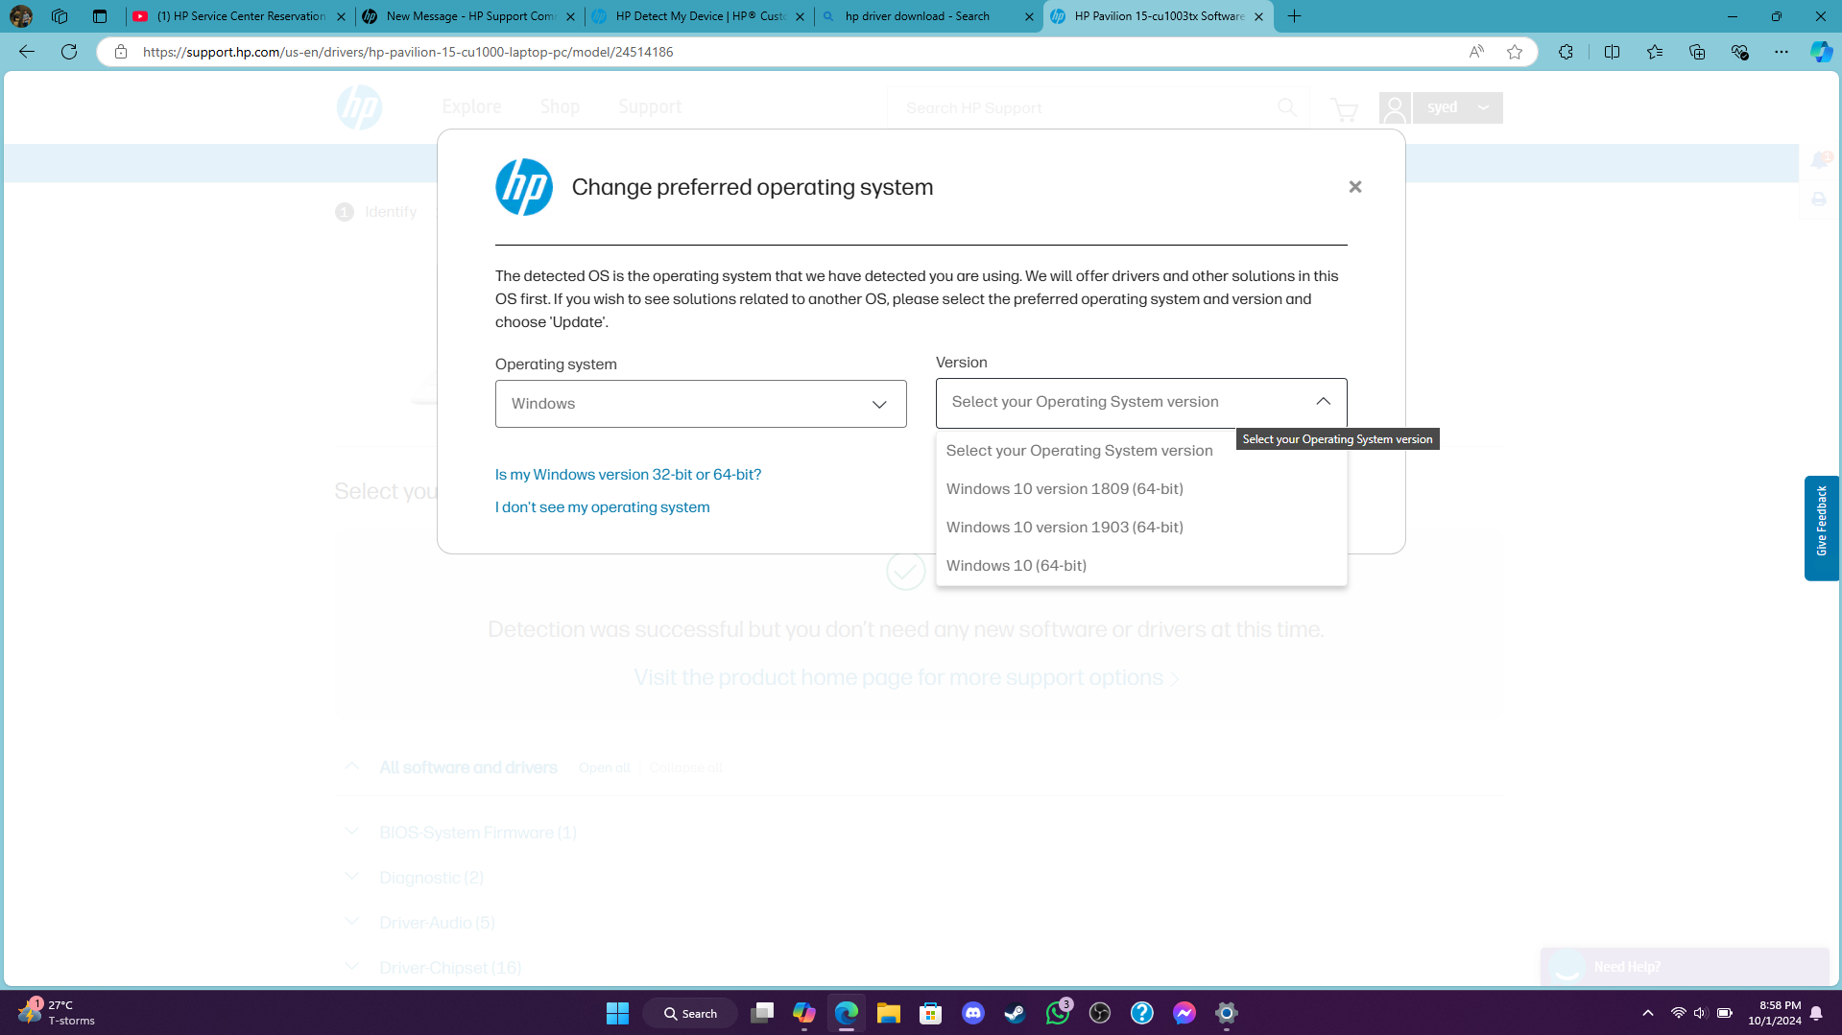1842x1035 pixels.
Task: Open the Operating system dropdown showing Windows
Action: [701, 404]
